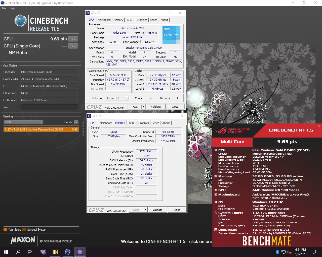
Task: Click Close button in lower CPU-Z window
Action: [177, 210]
